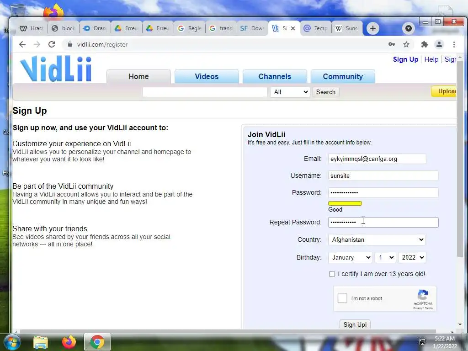Open File Explorer from the taskbar
This screenshot has height=351, width=468.
pos(41,342)
